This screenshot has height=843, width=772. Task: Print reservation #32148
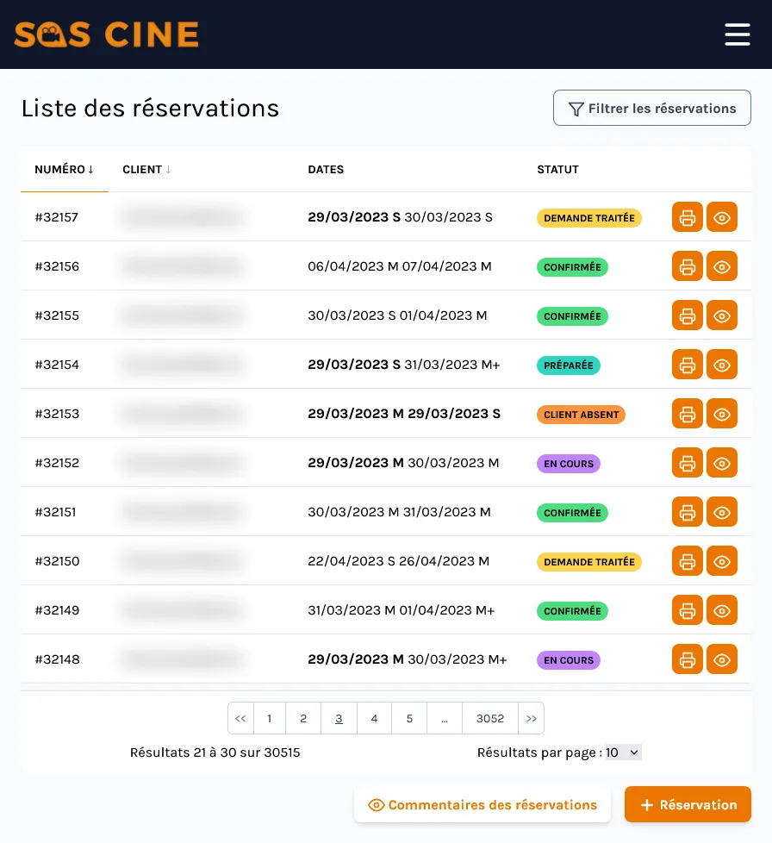coord(687,659)
